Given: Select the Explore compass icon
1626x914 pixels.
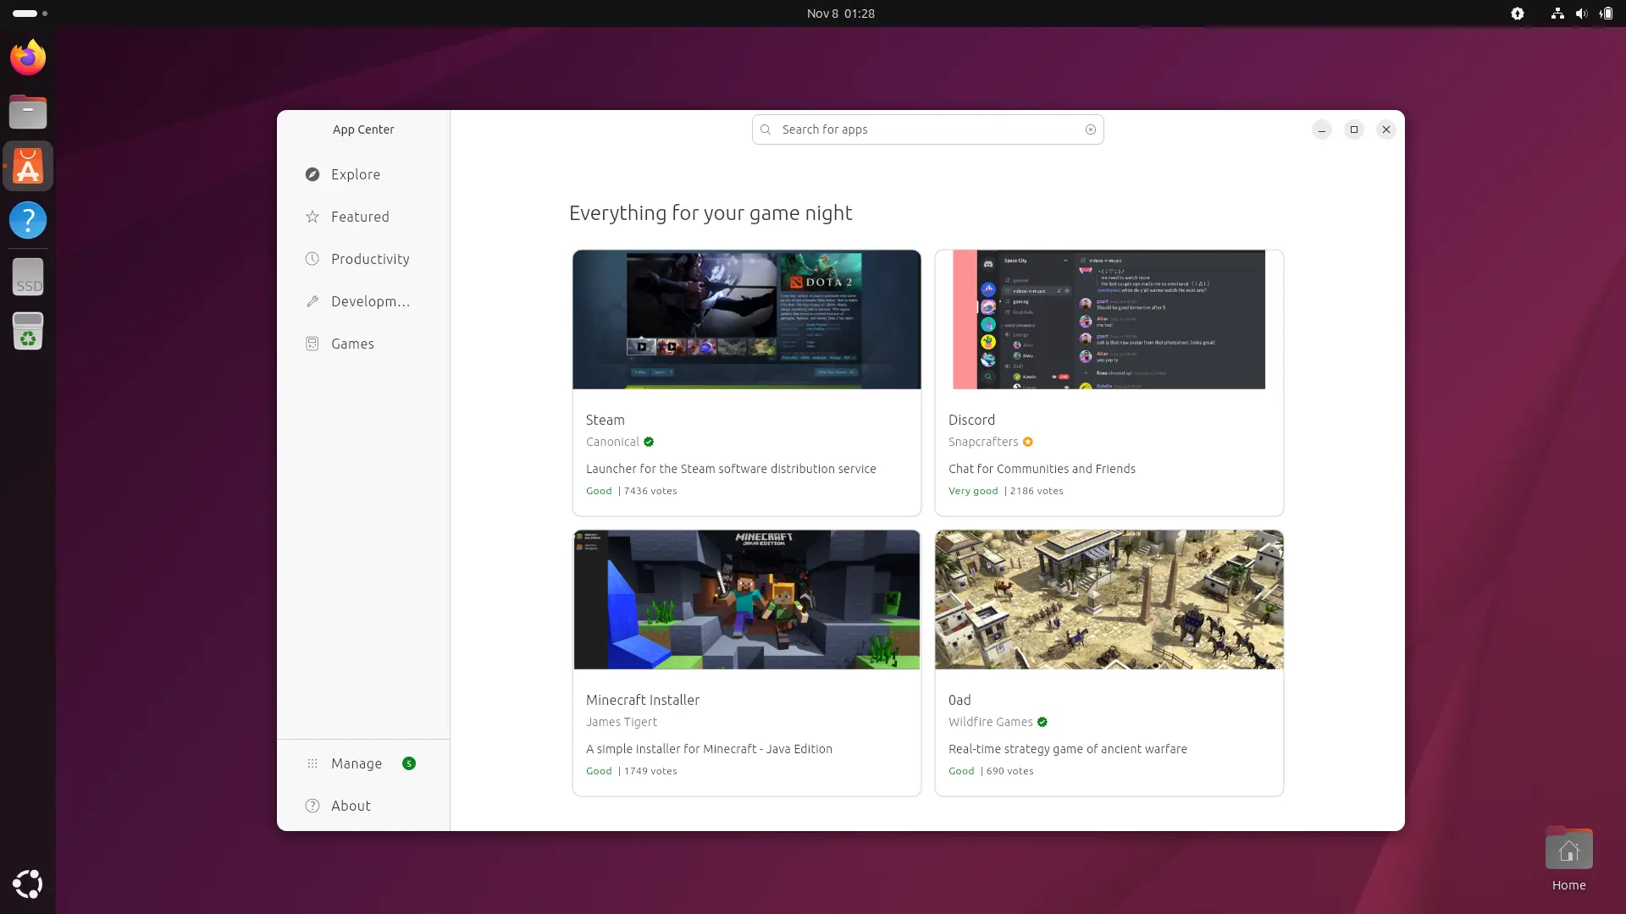Looking at the screenshot, I should (312, 174).
